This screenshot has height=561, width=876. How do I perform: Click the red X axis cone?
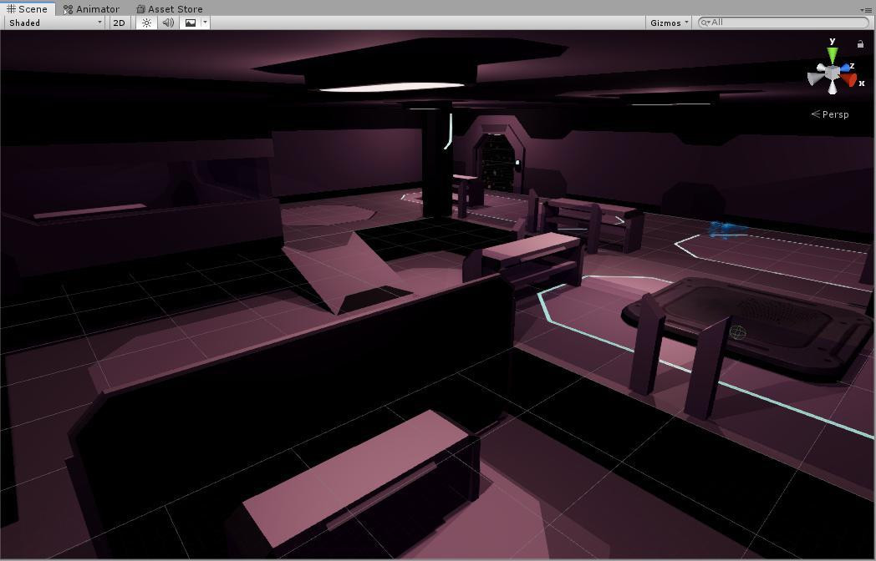pos(849,80)
